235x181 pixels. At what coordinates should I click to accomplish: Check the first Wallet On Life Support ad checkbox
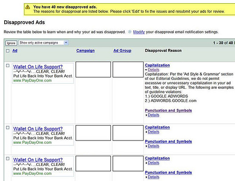(x=8, y=65)
